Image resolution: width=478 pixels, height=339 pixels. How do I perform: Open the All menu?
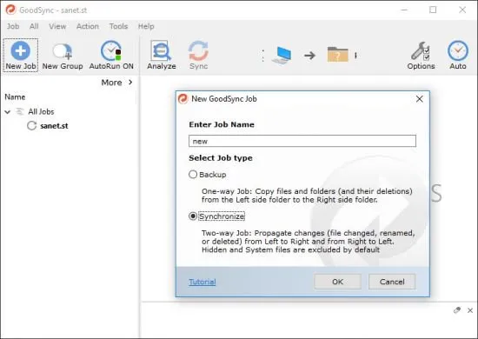pos(34,26)
